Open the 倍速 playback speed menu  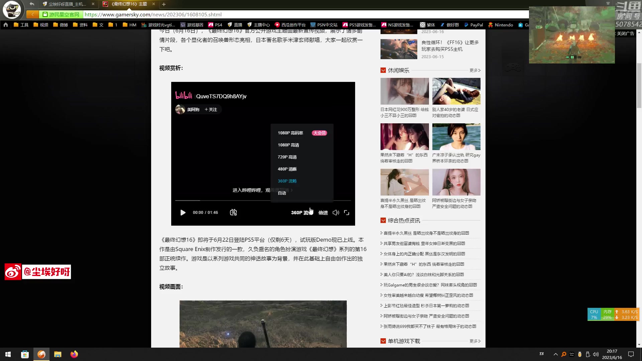pos(323,213)
